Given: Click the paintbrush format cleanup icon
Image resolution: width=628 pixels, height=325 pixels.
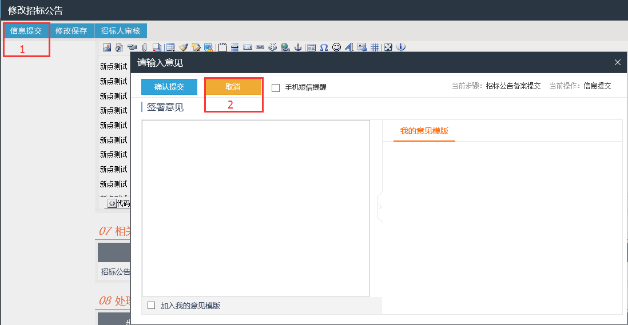Looking at the screenshot, I should 184,47.
